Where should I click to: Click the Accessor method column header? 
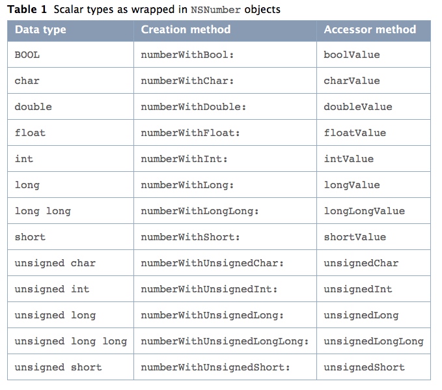click(374, 31)
